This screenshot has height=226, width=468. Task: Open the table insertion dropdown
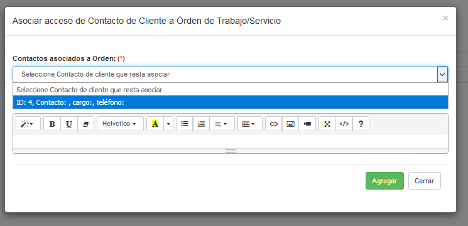250,124
